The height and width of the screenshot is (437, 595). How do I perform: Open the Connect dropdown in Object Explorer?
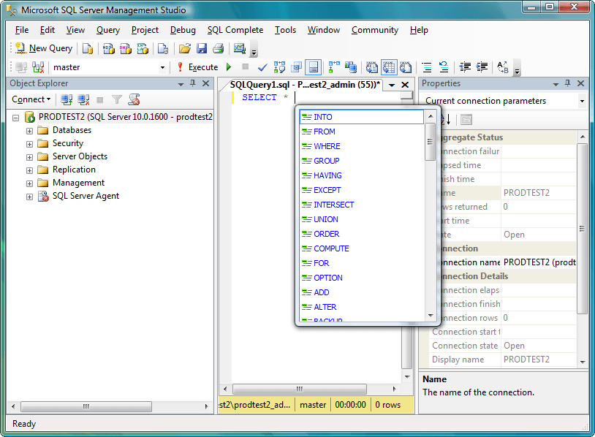point(31,99)
